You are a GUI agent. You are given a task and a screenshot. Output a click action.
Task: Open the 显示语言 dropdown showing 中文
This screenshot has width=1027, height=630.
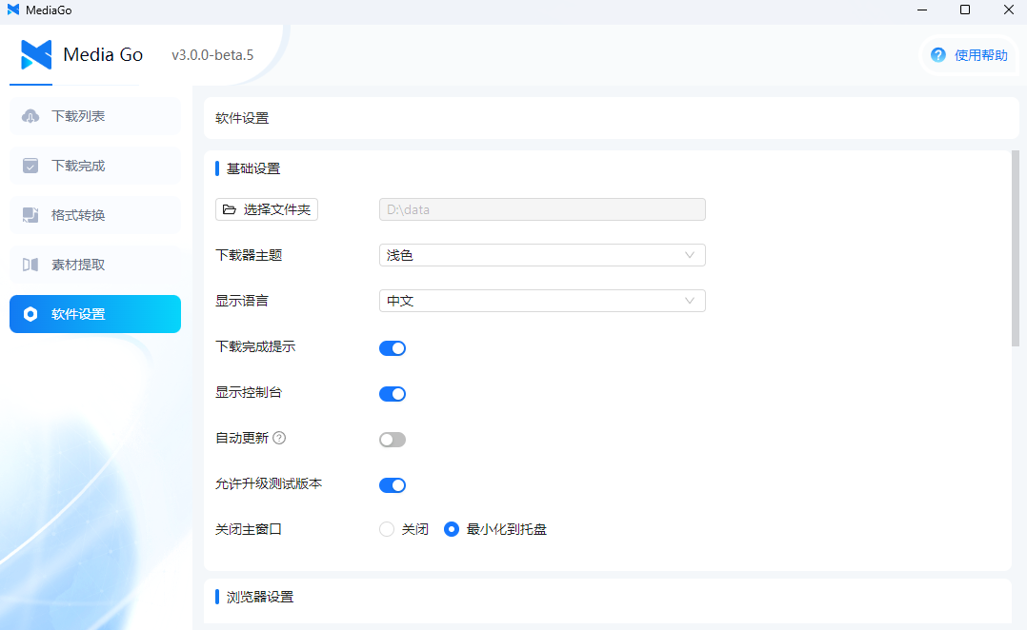(542, 301)
